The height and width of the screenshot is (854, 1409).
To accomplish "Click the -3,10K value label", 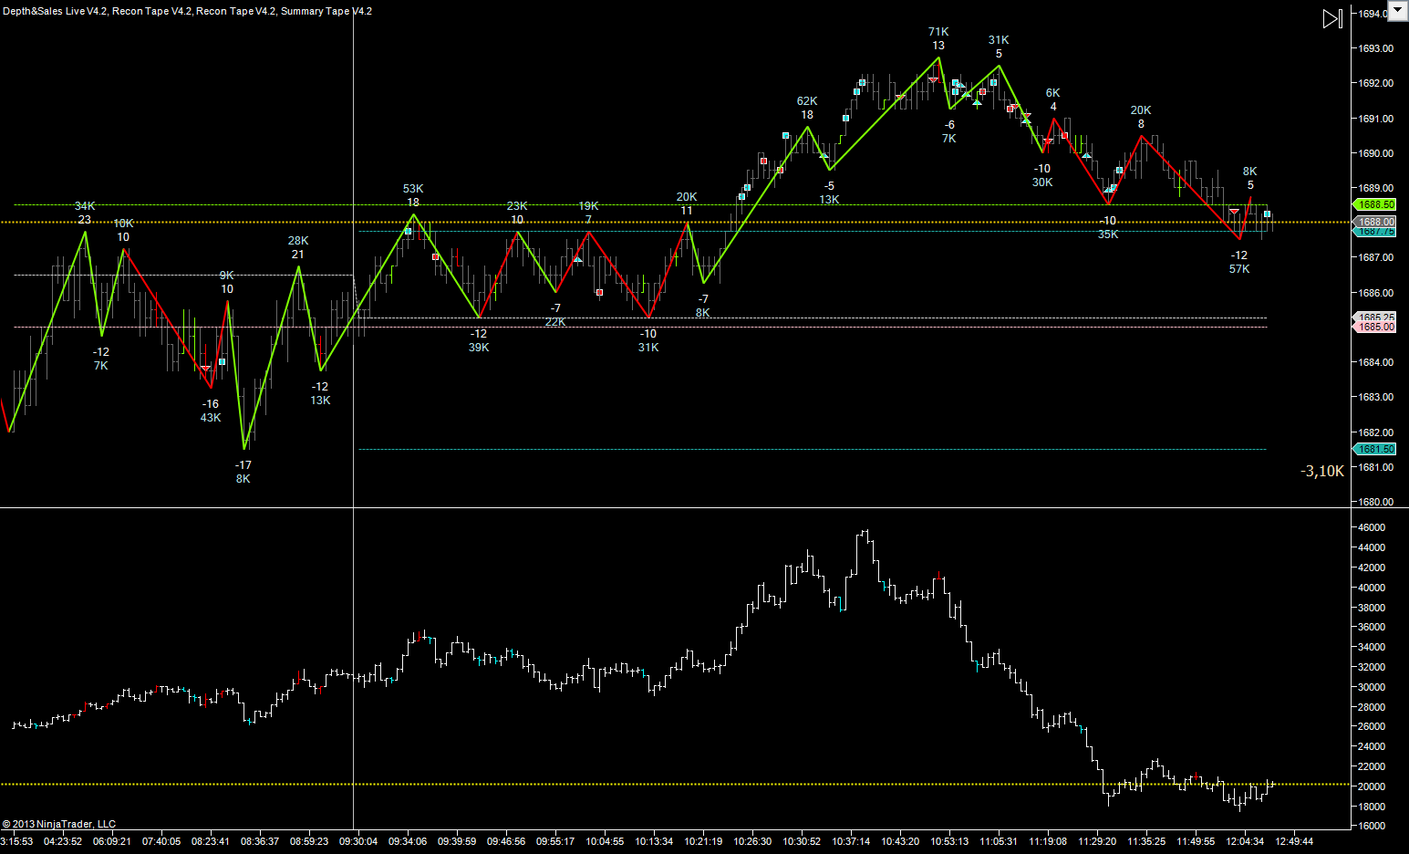I will [x=1322, y=471].
